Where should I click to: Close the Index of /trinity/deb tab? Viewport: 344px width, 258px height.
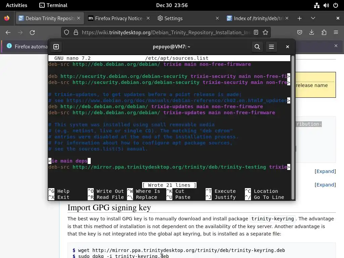tap(287, 18)
